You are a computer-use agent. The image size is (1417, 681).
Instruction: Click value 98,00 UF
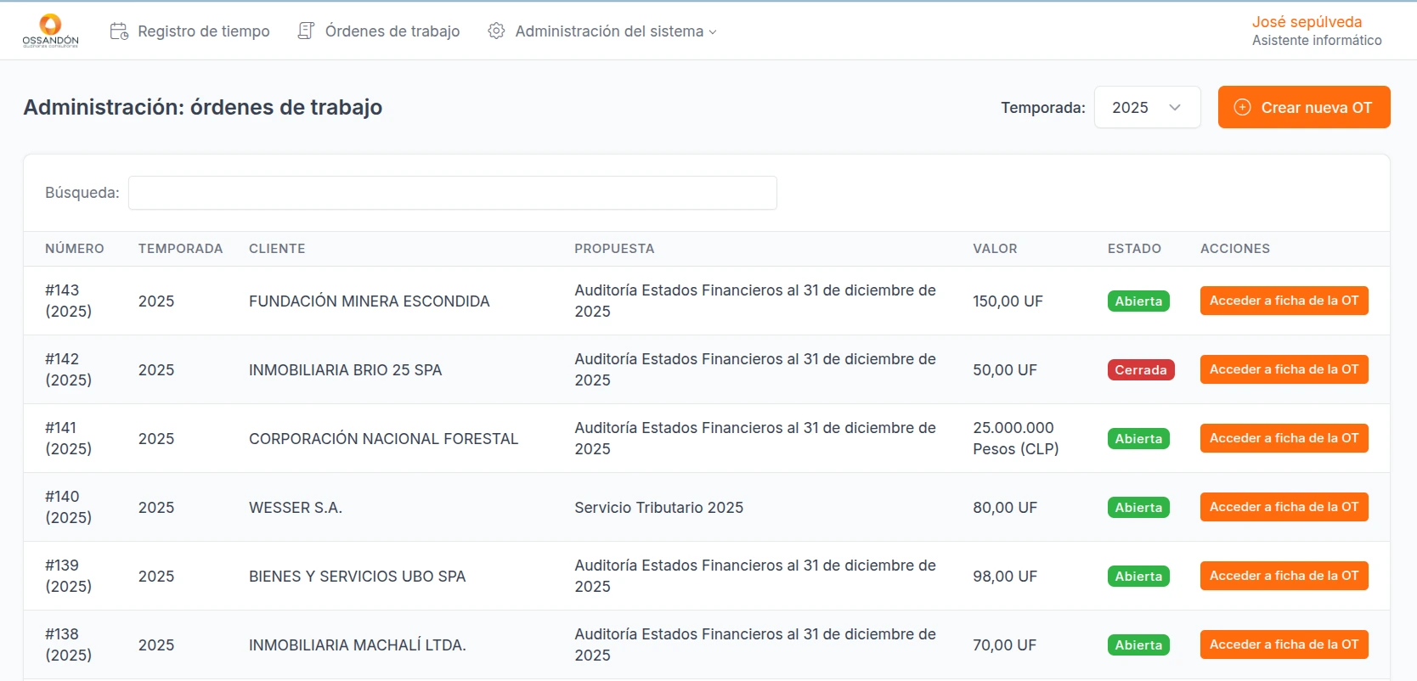coord(1005,577)
